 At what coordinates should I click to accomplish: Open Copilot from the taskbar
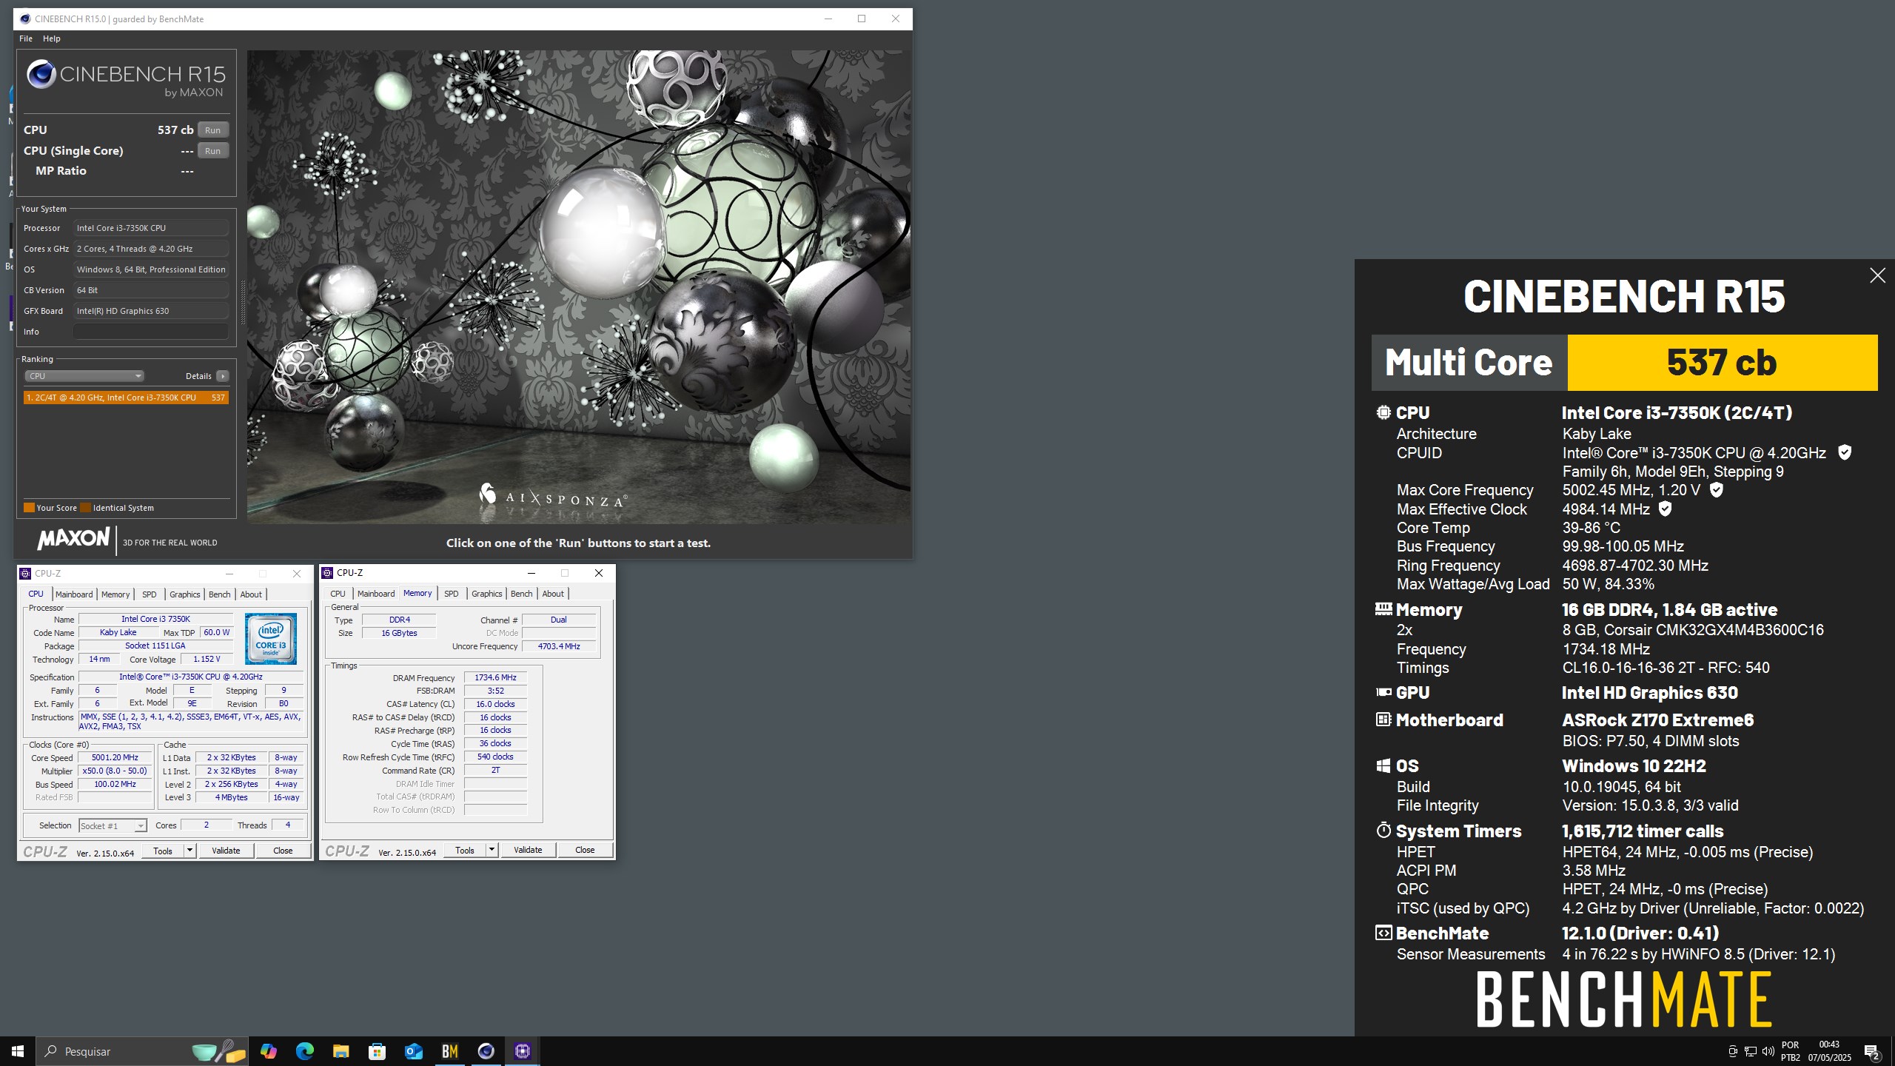(x=268, y=1051)
